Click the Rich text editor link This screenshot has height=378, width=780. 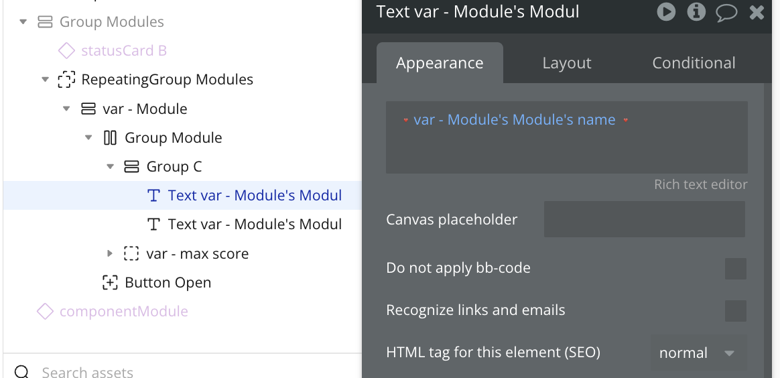pyautogui.click(x=700, y=184)
